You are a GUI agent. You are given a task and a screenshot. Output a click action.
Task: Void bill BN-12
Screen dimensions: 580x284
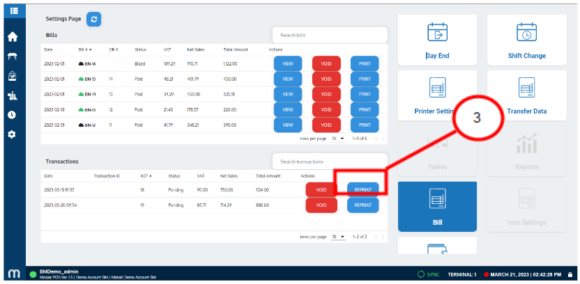(x=326, y=125)
